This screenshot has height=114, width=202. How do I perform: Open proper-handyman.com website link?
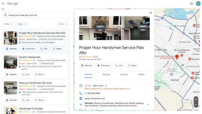click(x=95, y=99)
